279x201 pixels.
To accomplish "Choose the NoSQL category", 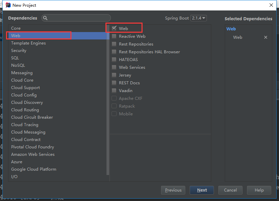I will pos(57,65).
